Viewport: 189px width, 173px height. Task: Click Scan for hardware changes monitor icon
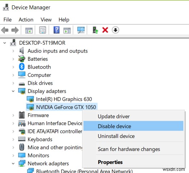tap(81, 30)
